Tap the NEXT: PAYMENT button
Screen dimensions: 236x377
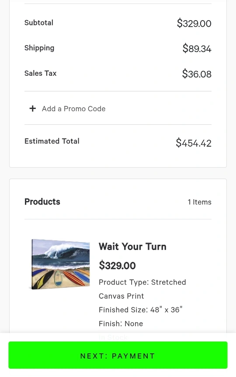118,356
